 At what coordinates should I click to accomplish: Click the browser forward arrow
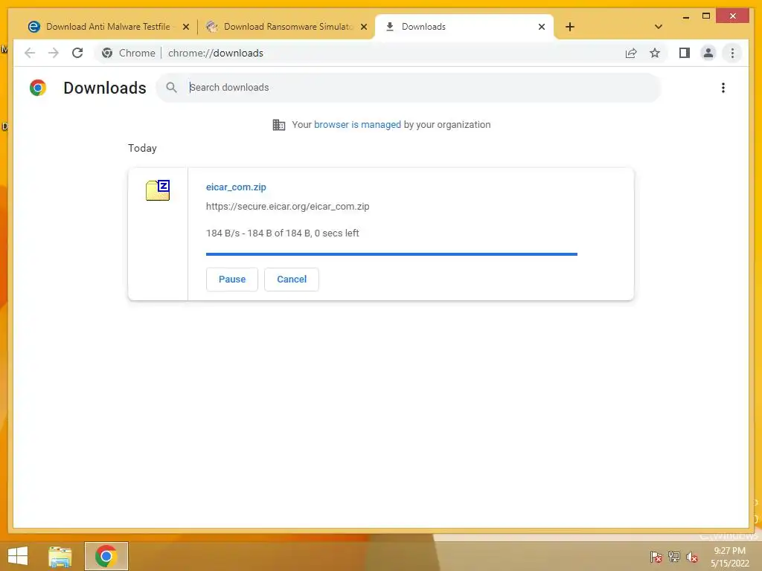pyautogui.click(x=54, y=53)
